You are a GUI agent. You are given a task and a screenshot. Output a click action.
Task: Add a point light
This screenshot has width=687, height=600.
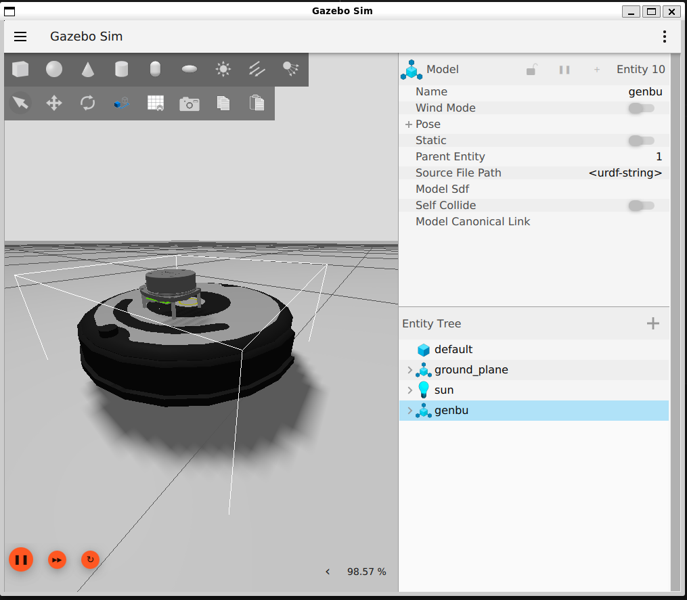point(223,69)
